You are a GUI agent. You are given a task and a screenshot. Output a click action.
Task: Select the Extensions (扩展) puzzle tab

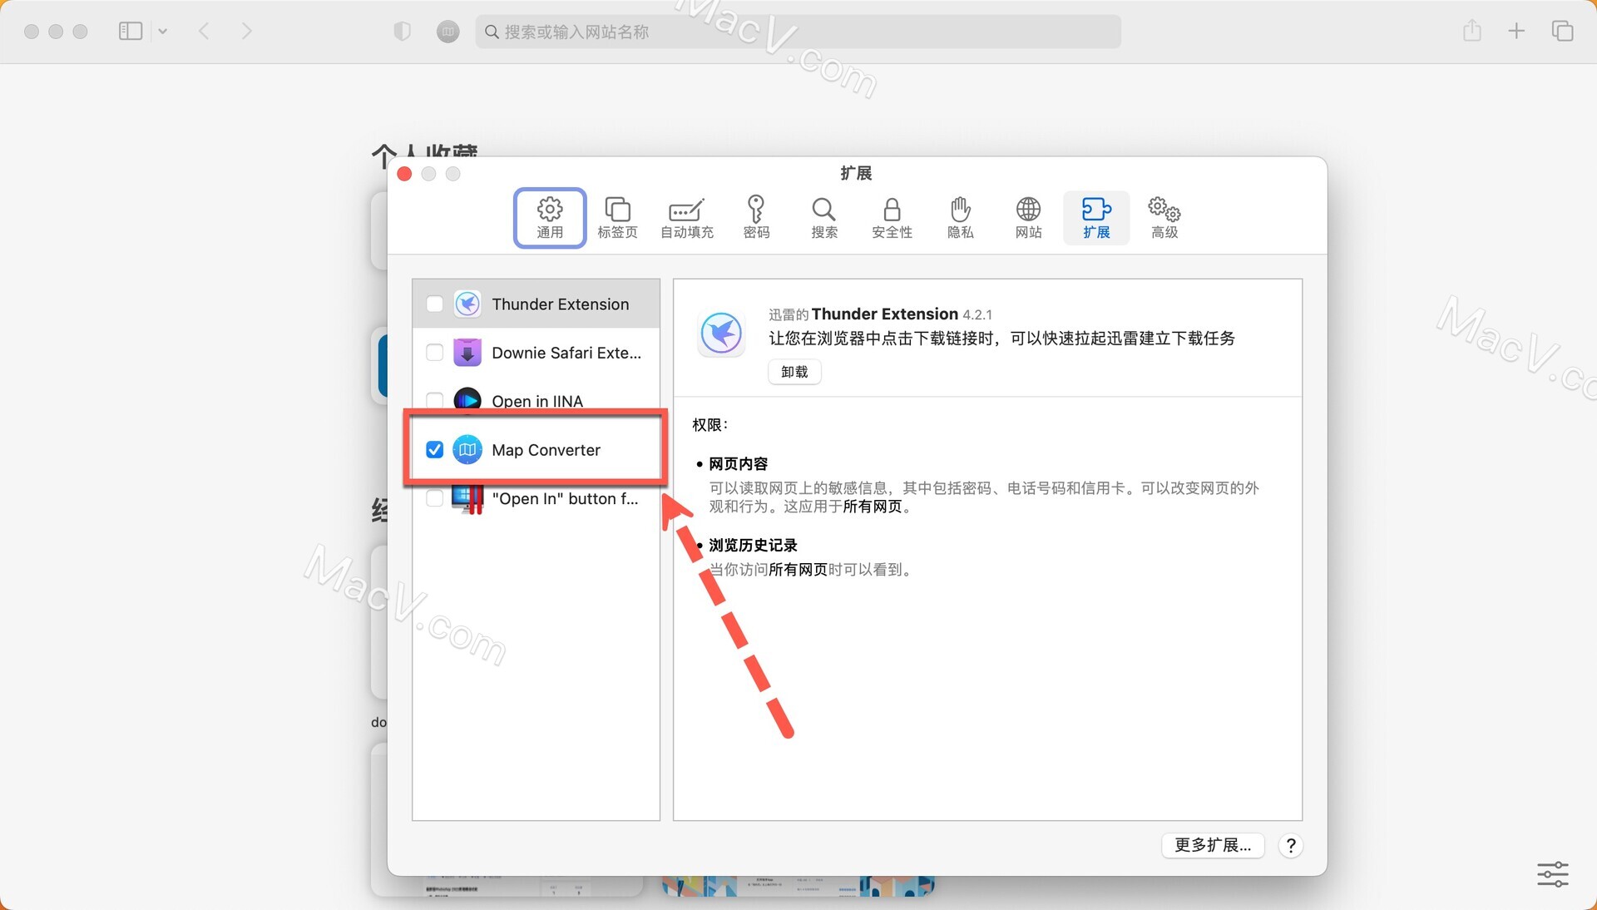pos(1096,218)
